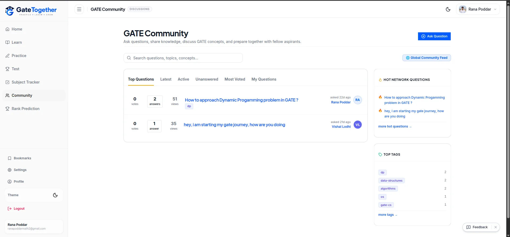Click the search questions input field

[x=183, y=58]
